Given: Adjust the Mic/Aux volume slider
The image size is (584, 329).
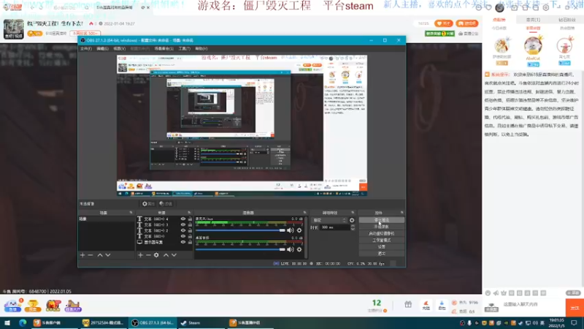Looking at the screenshot, I should pos(240,230).
